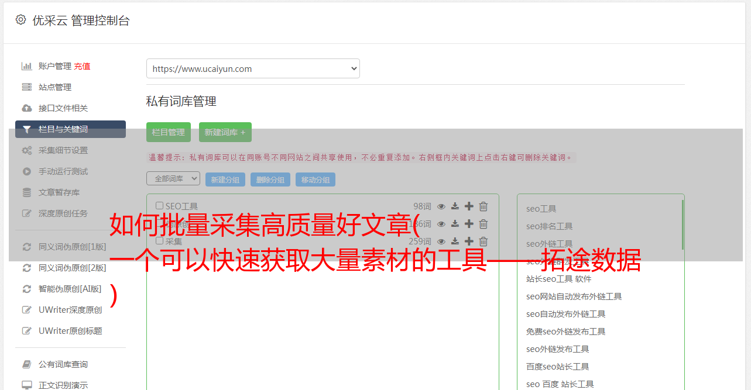Go to the UWriter深度原创 menu item
The image size is (751, 390).
70,310
